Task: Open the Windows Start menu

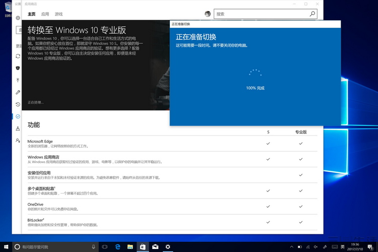Action: point(6,246)
